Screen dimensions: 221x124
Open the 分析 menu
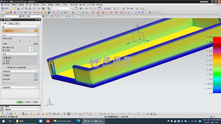click(x=65, y=5)
